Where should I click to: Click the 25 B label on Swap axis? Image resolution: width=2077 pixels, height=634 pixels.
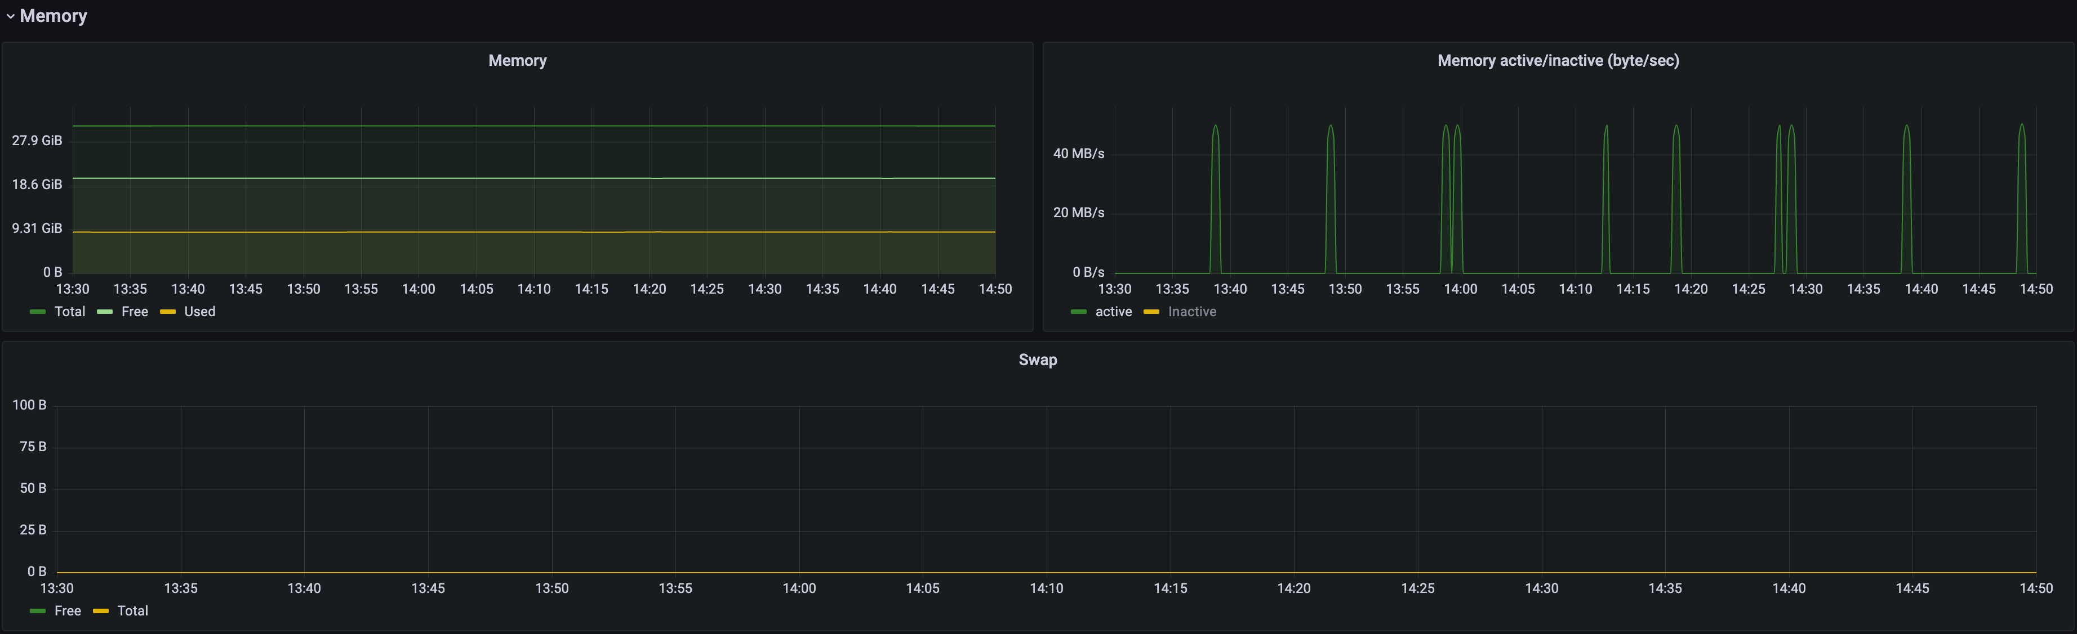[33, 530]
